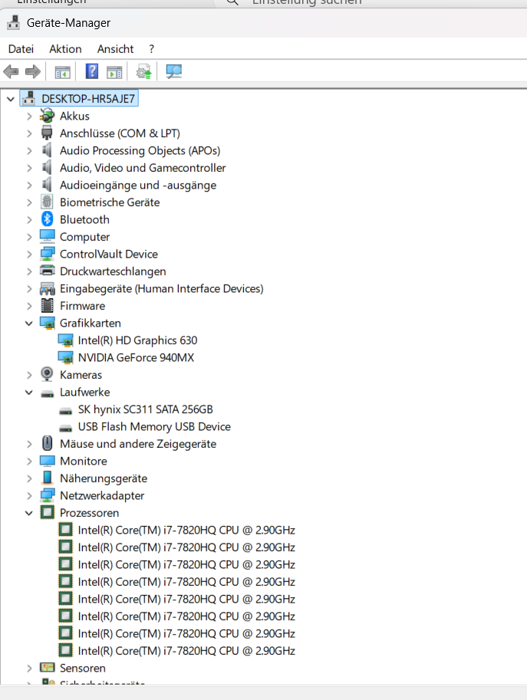Collapse the Grafikkarten category

[28, 323]
